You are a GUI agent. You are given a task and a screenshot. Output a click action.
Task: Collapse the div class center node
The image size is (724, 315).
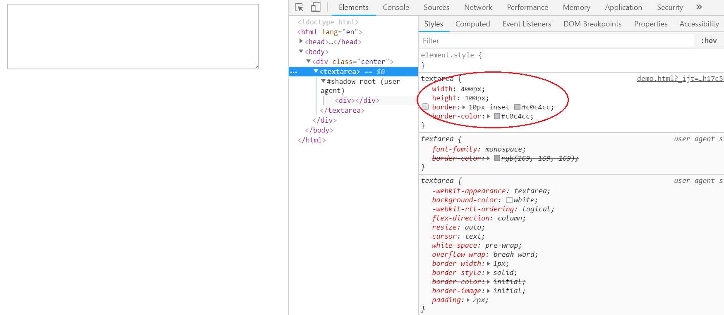click(x=309, y=61)
